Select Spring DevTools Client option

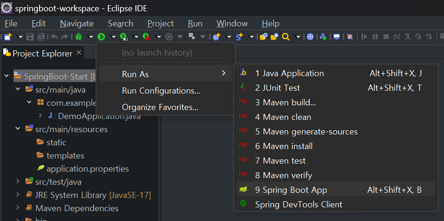[x=336, y=205]
